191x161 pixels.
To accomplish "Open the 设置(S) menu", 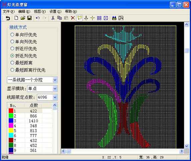I will (55, 12).
